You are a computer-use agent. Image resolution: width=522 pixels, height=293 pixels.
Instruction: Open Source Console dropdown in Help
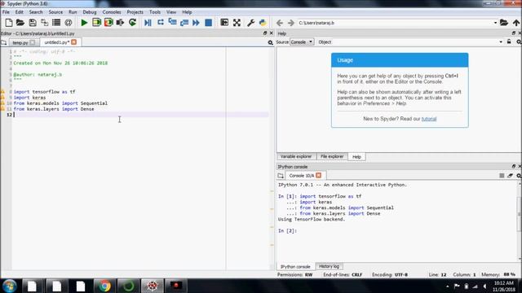[302, 42]
